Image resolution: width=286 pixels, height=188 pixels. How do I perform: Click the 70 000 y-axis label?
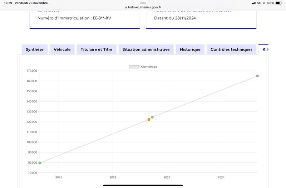pos(33,173)
